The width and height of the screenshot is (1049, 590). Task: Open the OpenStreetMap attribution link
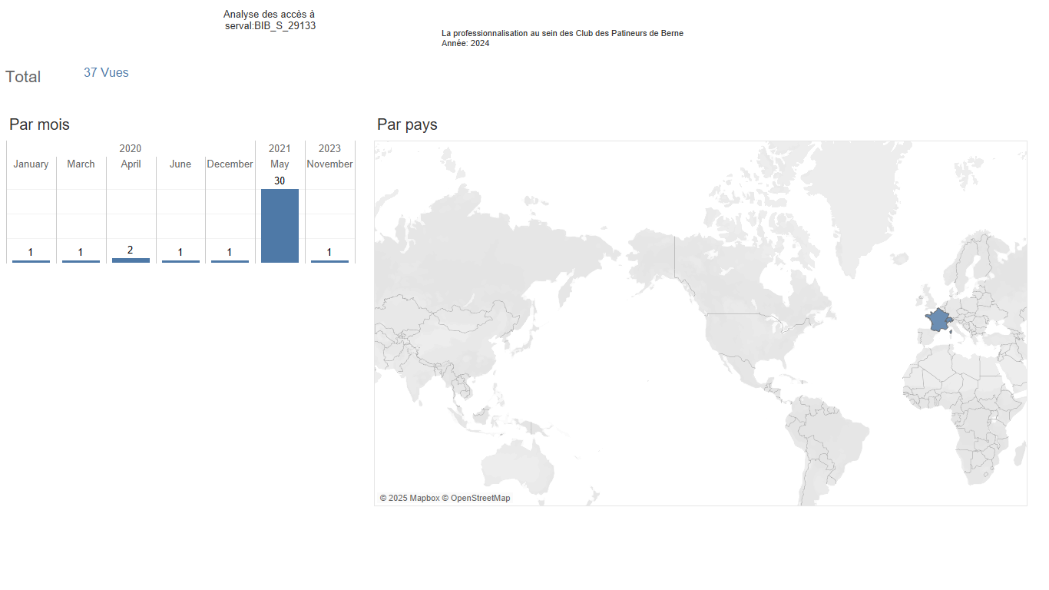pos(476,498)
